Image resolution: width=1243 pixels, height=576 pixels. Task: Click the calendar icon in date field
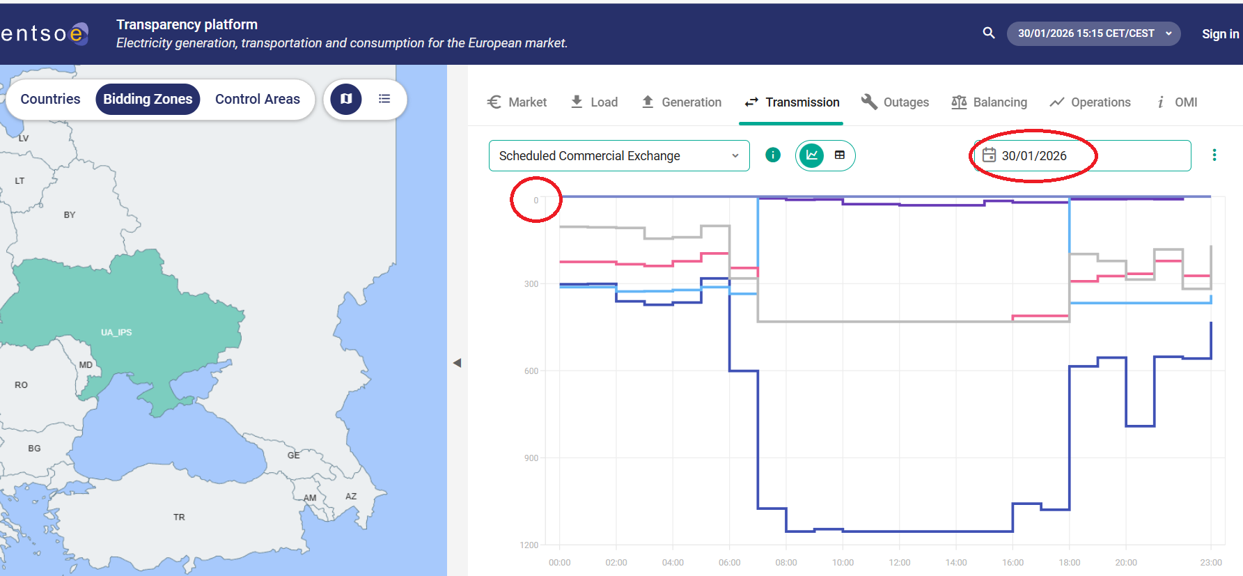click(x=989, y=155)
